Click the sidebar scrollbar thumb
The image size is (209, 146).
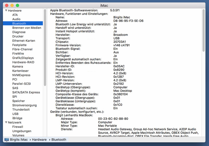45,47
